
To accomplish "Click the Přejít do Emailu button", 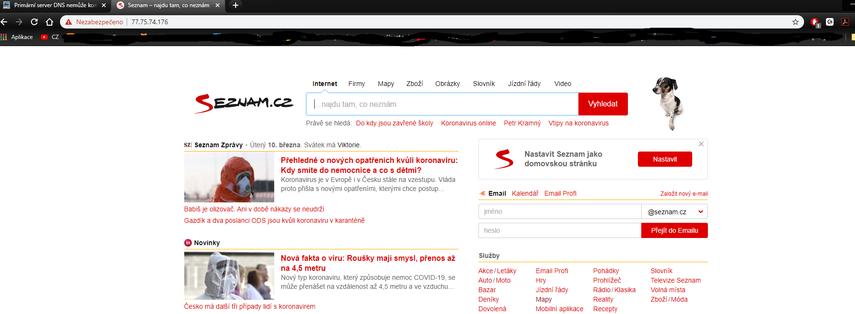I will pos(674,230).
